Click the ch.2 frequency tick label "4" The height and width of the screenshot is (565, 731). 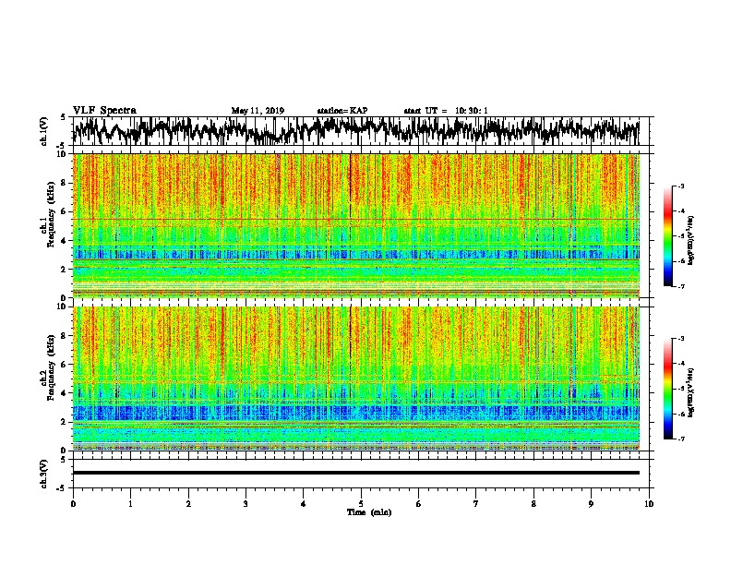[64, 393]
